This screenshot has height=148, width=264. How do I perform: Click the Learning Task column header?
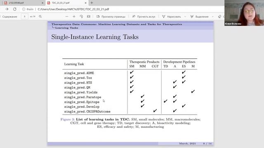(74, 64)
